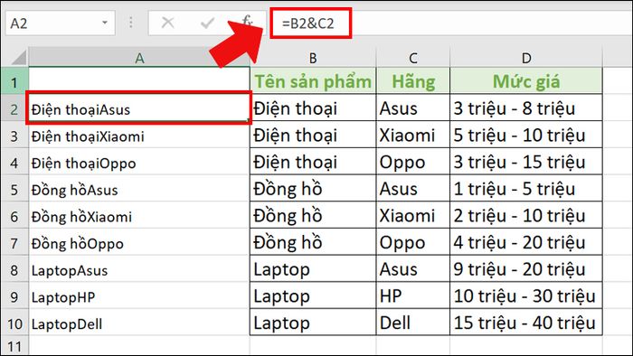Select row 8 header
This screenshot has width=633, height=356.
tap(14, 269)
